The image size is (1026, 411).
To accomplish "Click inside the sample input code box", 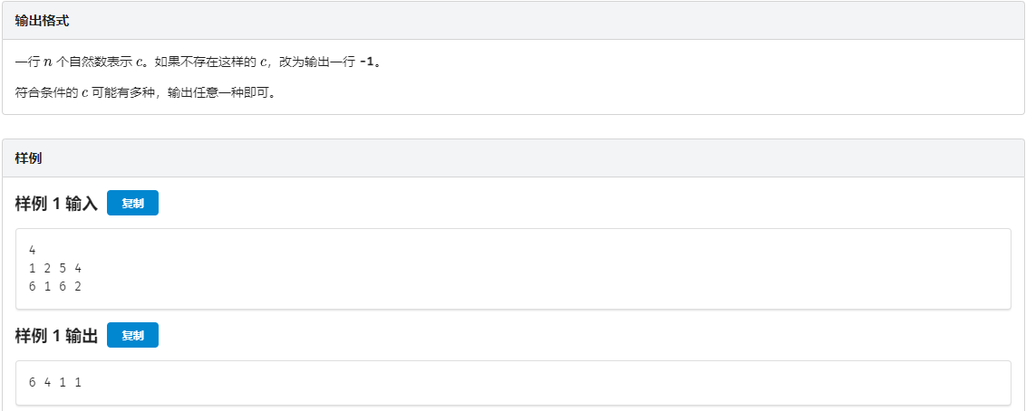I will 513,268.
